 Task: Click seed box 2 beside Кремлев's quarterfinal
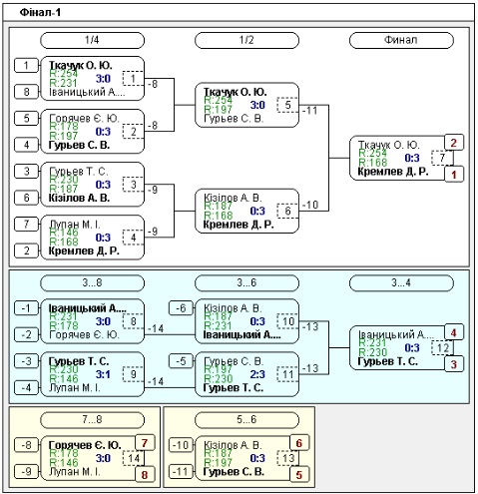(x=26, y=250)
